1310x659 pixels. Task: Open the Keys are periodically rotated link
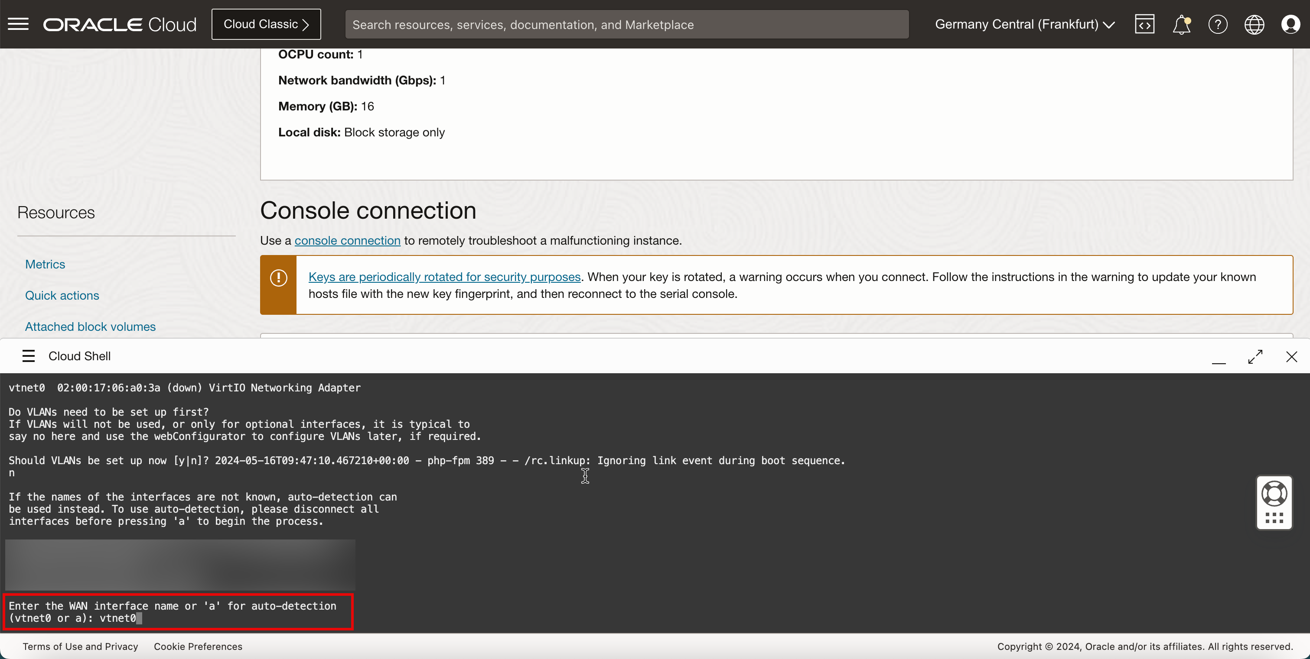pos(444,277)
